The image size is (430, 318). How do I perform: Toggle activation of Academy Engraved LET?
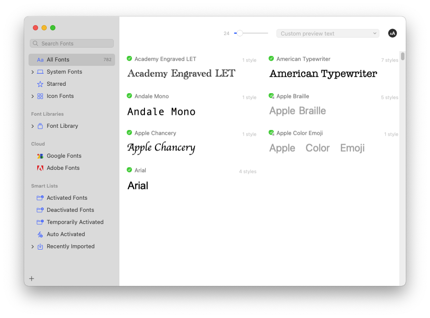pyautogui.click(x=129, y=58)
